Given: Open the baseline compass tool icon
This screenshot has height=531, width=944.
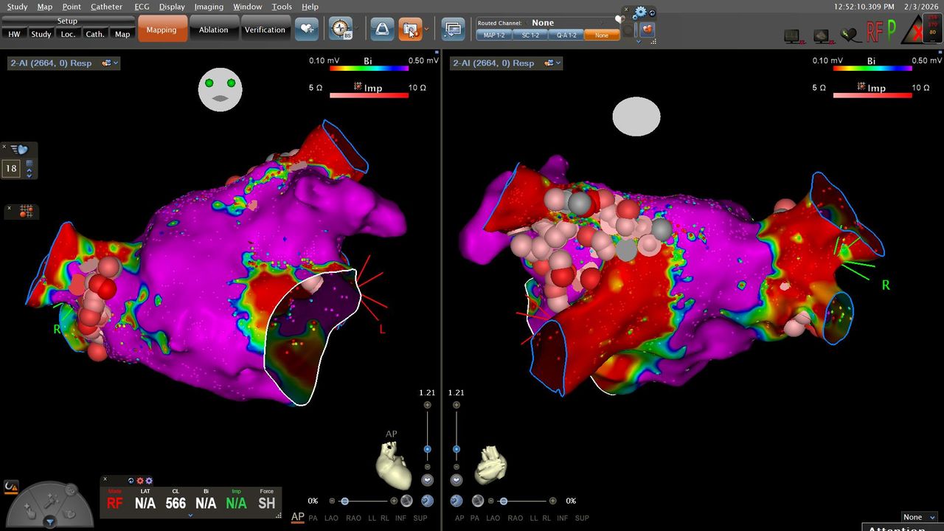Looking at the screenshot, I should click(340, 29).
